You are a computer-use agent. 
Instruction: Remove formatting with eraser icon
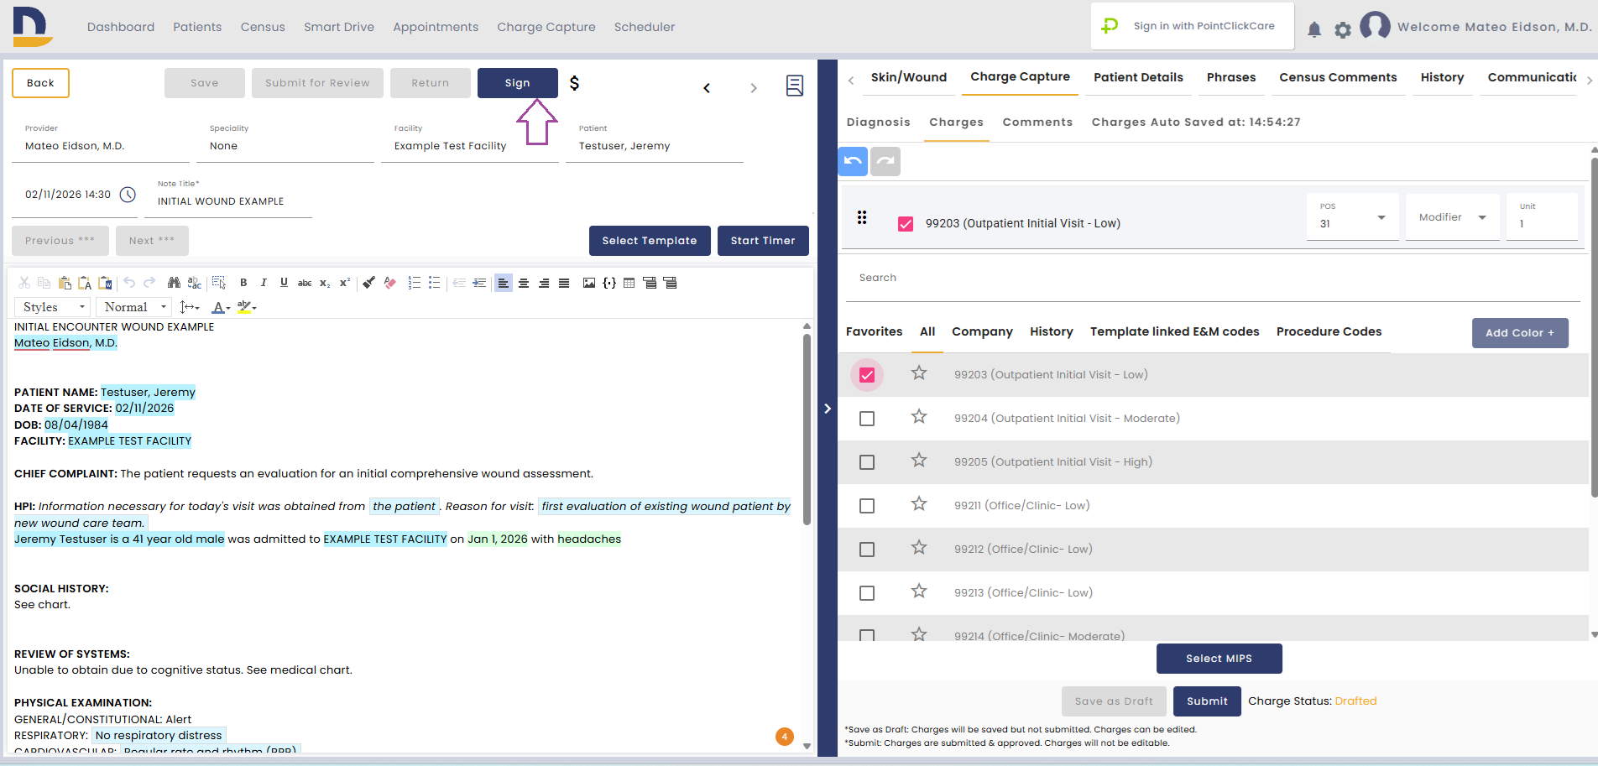pos(389,283)
